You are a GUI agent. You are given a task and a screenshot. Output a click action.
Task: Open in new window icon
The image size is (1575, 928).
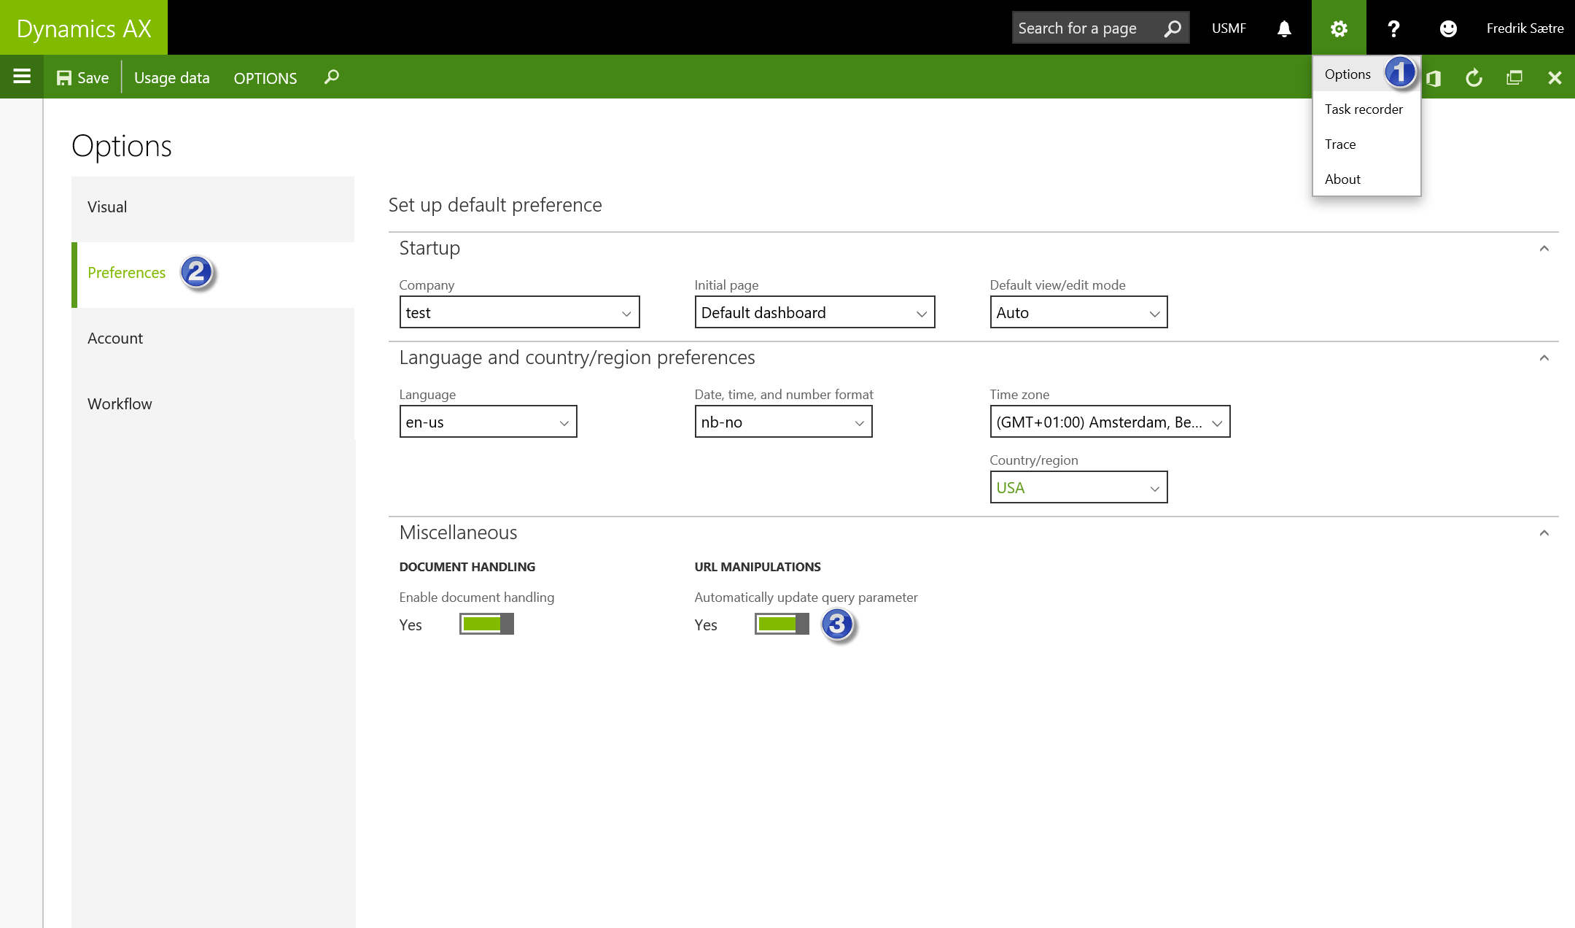[1514, 77]
